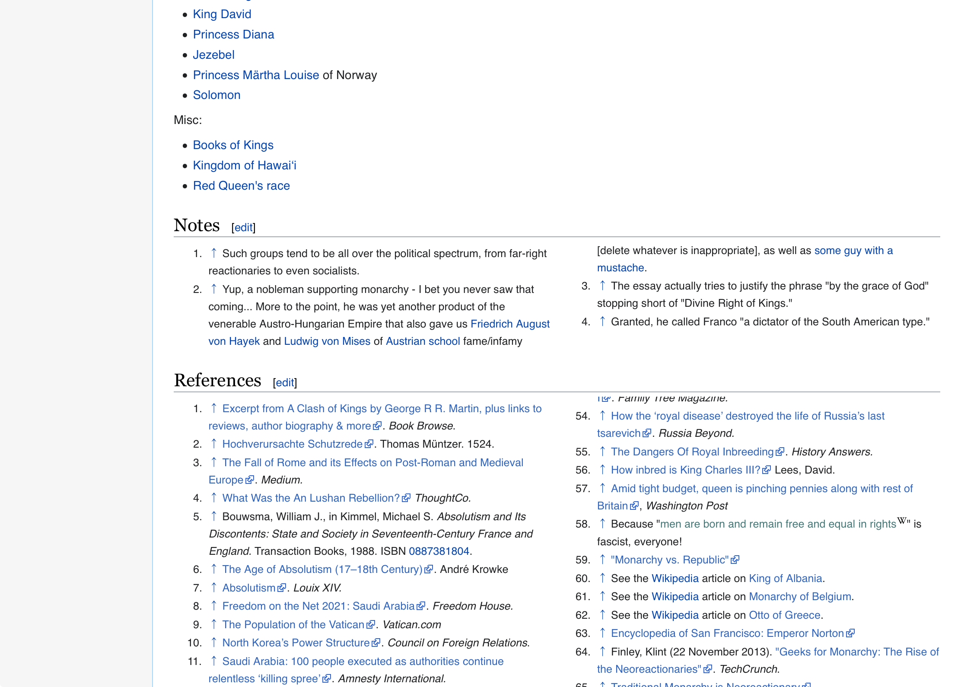The width and height of the screenshot is (961, 687).
Task: Edit the References section
Action: pos(285,382)
